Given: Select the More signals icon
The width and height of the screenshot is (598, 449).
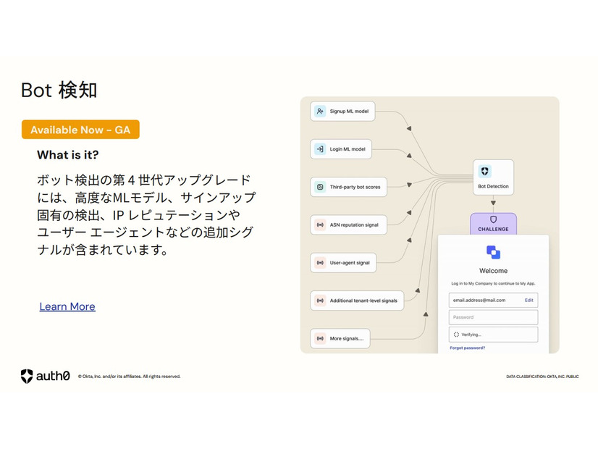Looking at the screenshot, I should click(321, 338).
